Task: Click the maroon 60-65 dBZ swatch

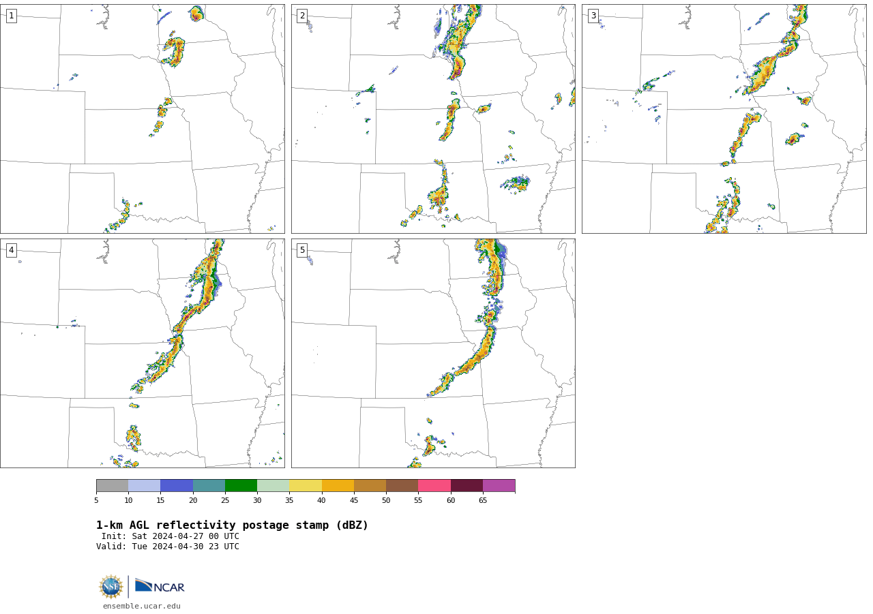Action: click(x=467, y=486)
